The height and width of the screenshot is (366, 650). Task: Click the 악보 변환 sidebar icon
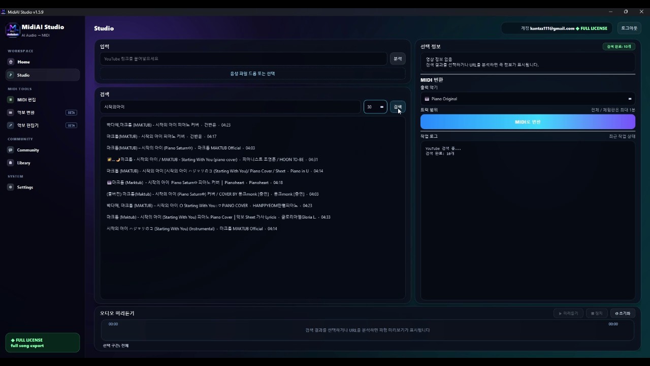(x=11, y=112)
